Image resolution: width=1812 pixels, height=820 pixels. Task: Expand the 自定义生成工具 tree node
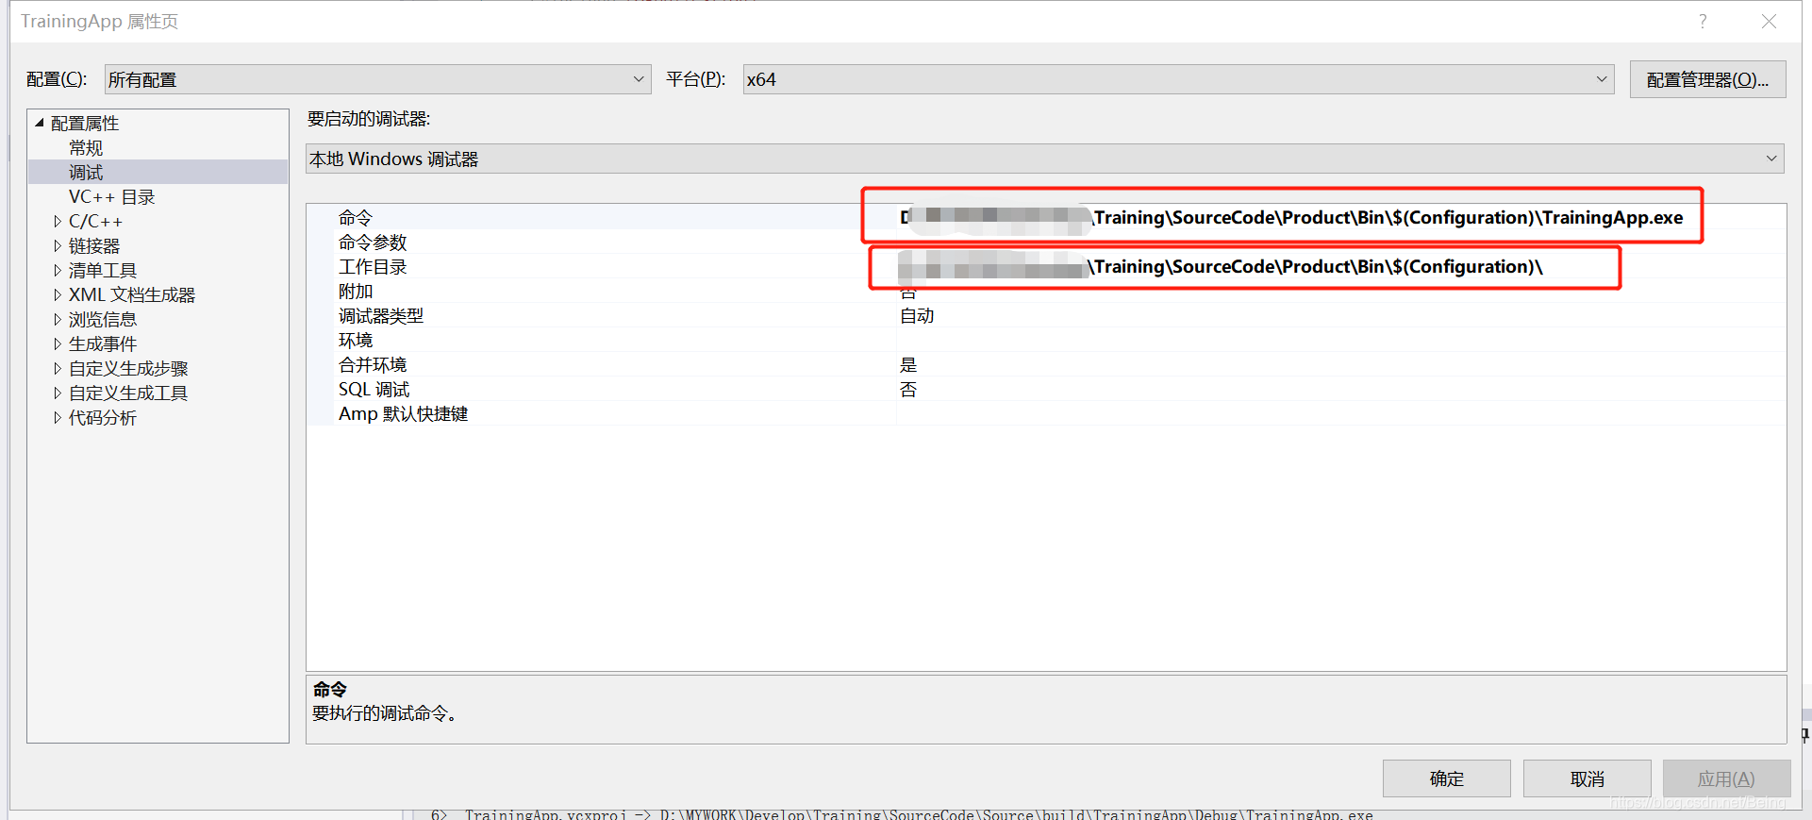click(58, 393)
